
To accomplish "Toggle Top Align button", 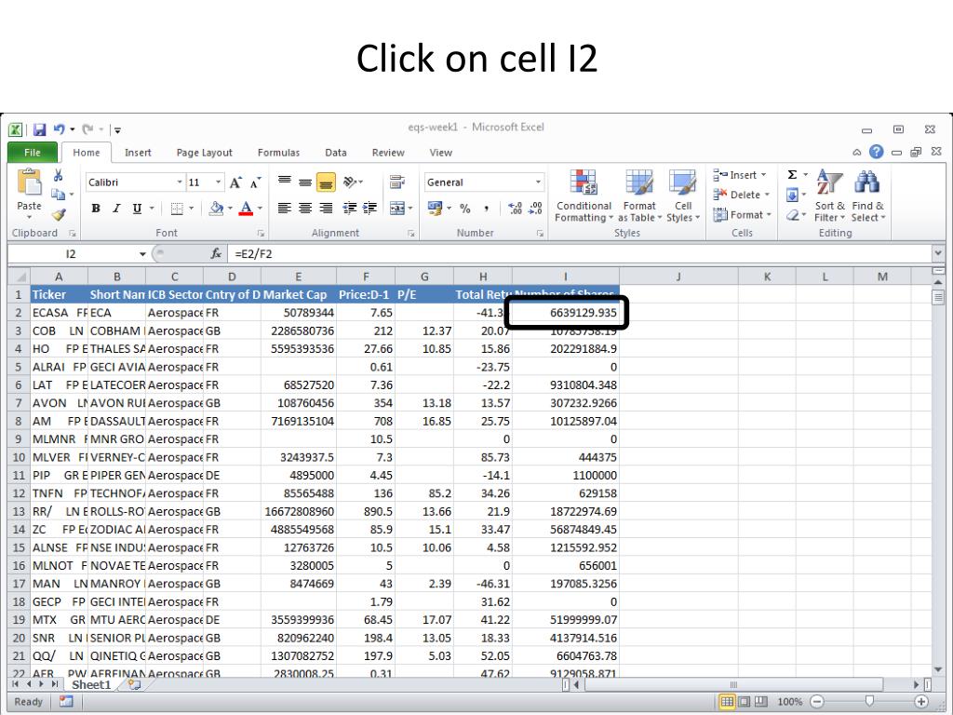I will pyautogui.click(x=284, y=182).
